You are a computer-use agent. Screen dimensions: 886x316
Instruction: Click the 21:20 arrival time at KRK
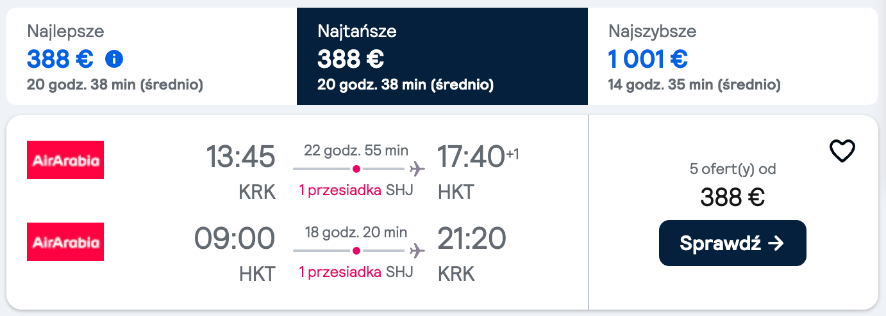tap(471, 239)
